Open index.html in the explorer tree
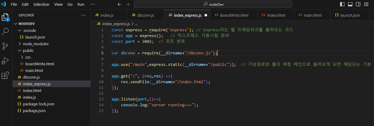 point(52,90)
